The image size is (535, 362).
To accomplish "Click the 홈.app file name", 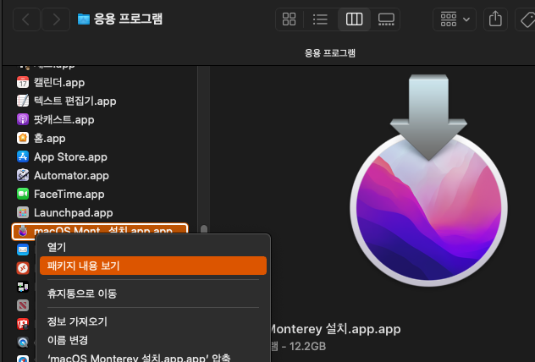I will (x=49, y=138).
